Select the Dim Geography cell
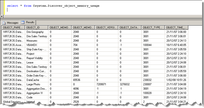Screen dimensions: 204x108 pos(36,32)
